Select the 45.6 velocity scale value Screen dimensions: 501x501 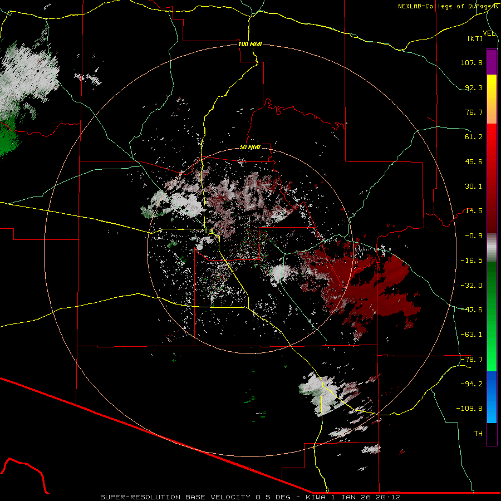474,161
